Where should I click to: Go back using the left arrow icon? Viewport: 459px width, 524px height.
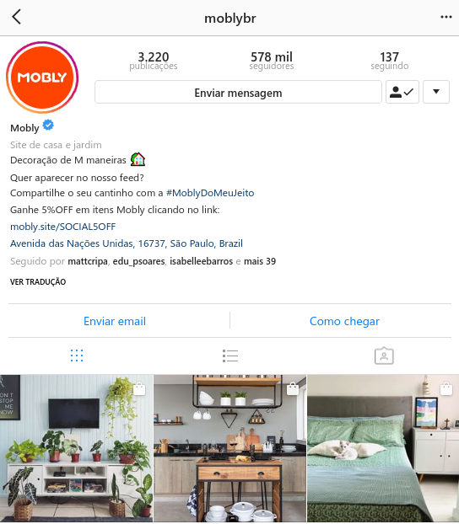[x=16, y=17]
